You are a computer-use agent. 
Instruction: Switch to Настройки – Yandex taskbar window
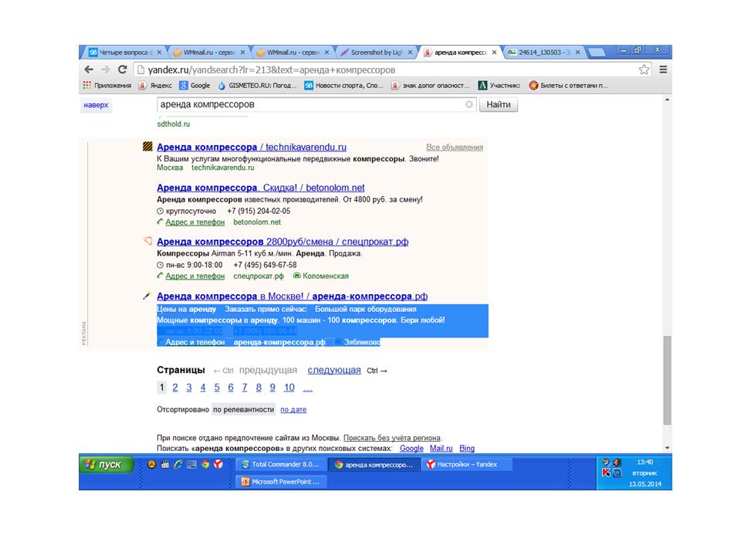(466, 465)
